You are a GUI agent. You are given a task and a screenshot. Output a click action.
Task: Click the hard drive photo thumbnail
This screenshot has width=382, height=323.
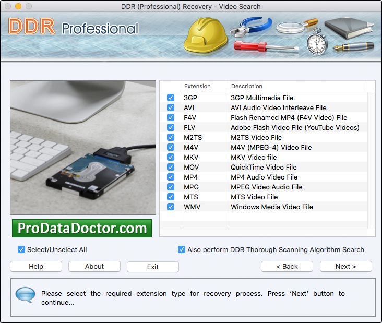tap(83, 148)
